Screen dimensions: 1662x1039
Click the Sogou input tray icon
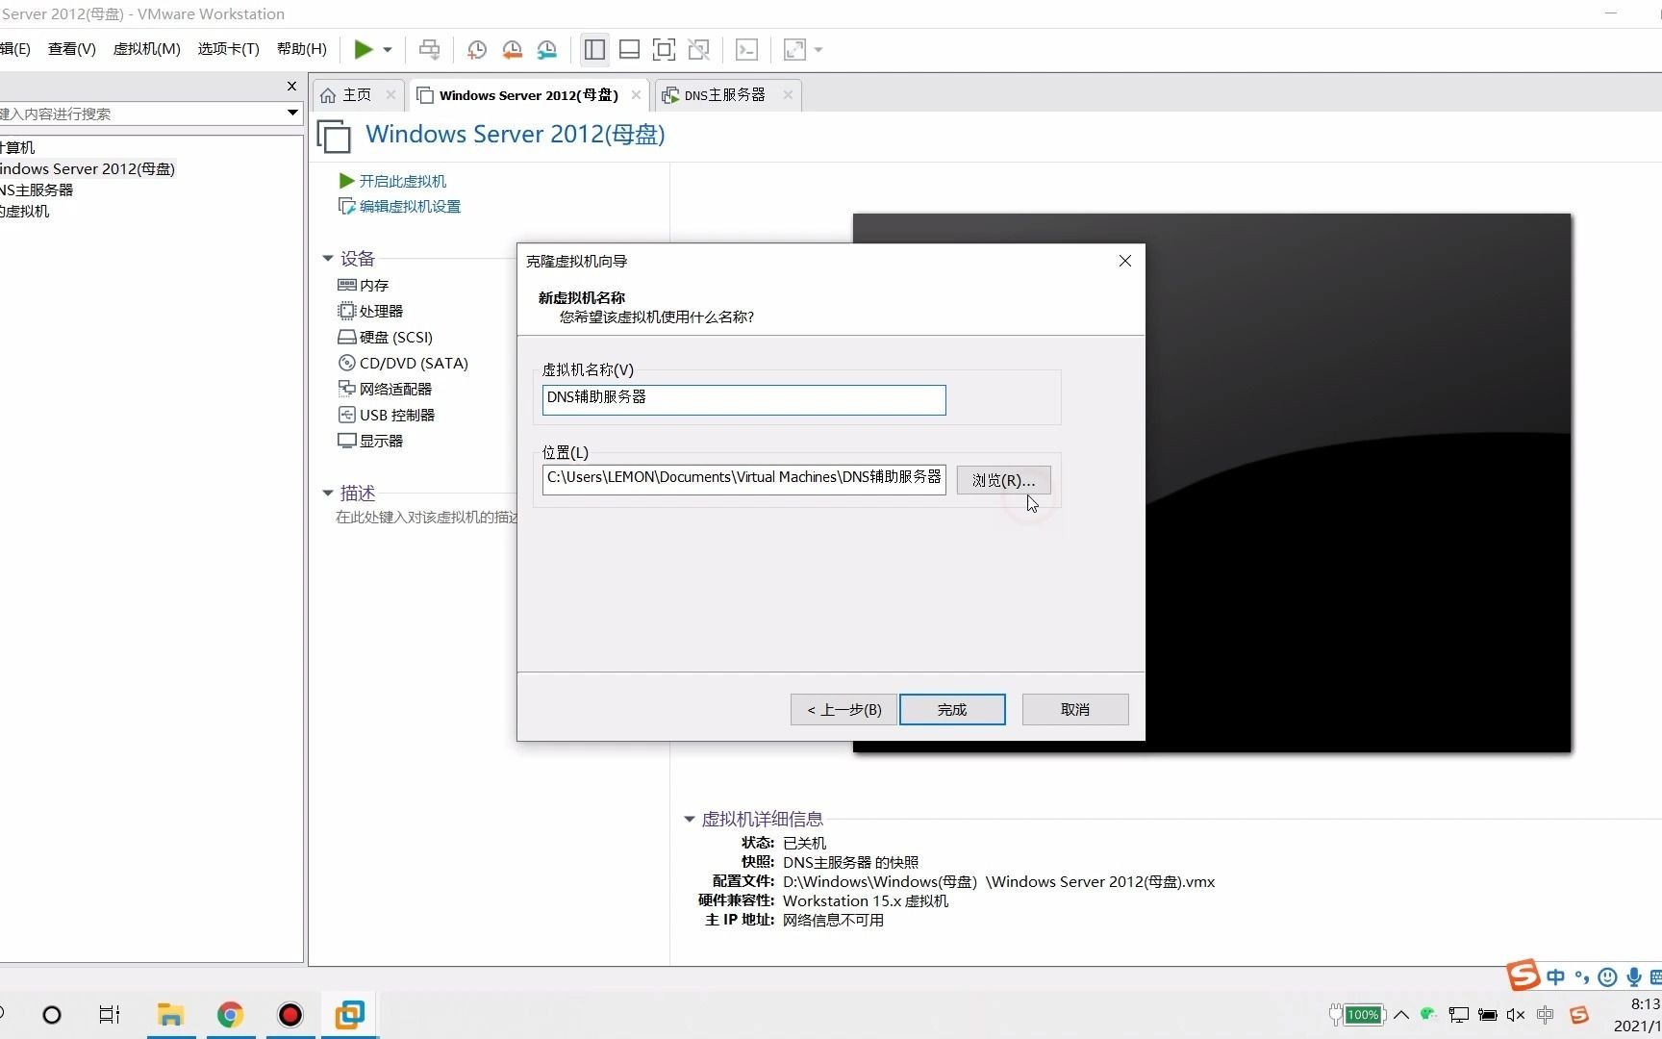click(x=1578, y=1015)
